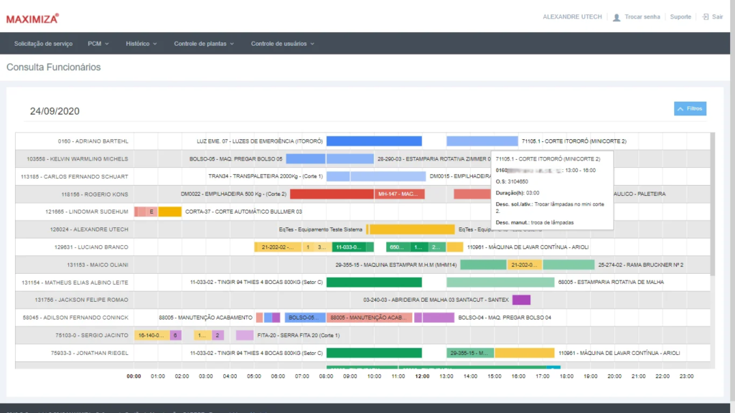Click the user icon beside Trocar senha
735x413 pixels.
tap(617, 17)
